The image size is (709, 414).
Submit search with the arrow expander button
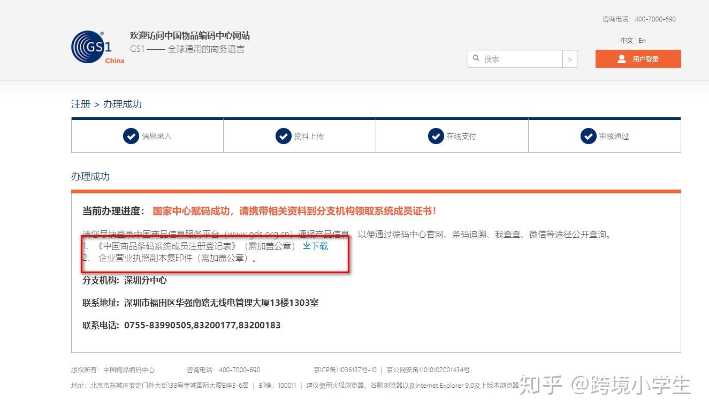point(570,59)
